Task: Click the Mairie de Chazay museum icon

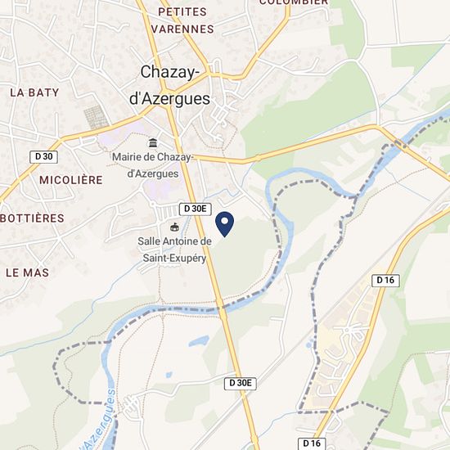Action: (x=153, y=142)
